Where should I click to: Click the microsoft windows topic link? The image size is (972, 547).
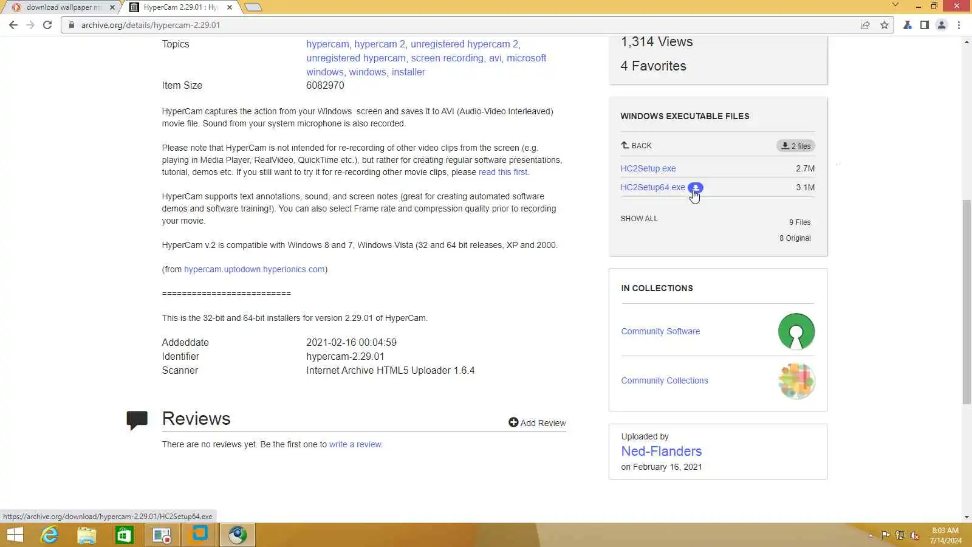[426, 65]
